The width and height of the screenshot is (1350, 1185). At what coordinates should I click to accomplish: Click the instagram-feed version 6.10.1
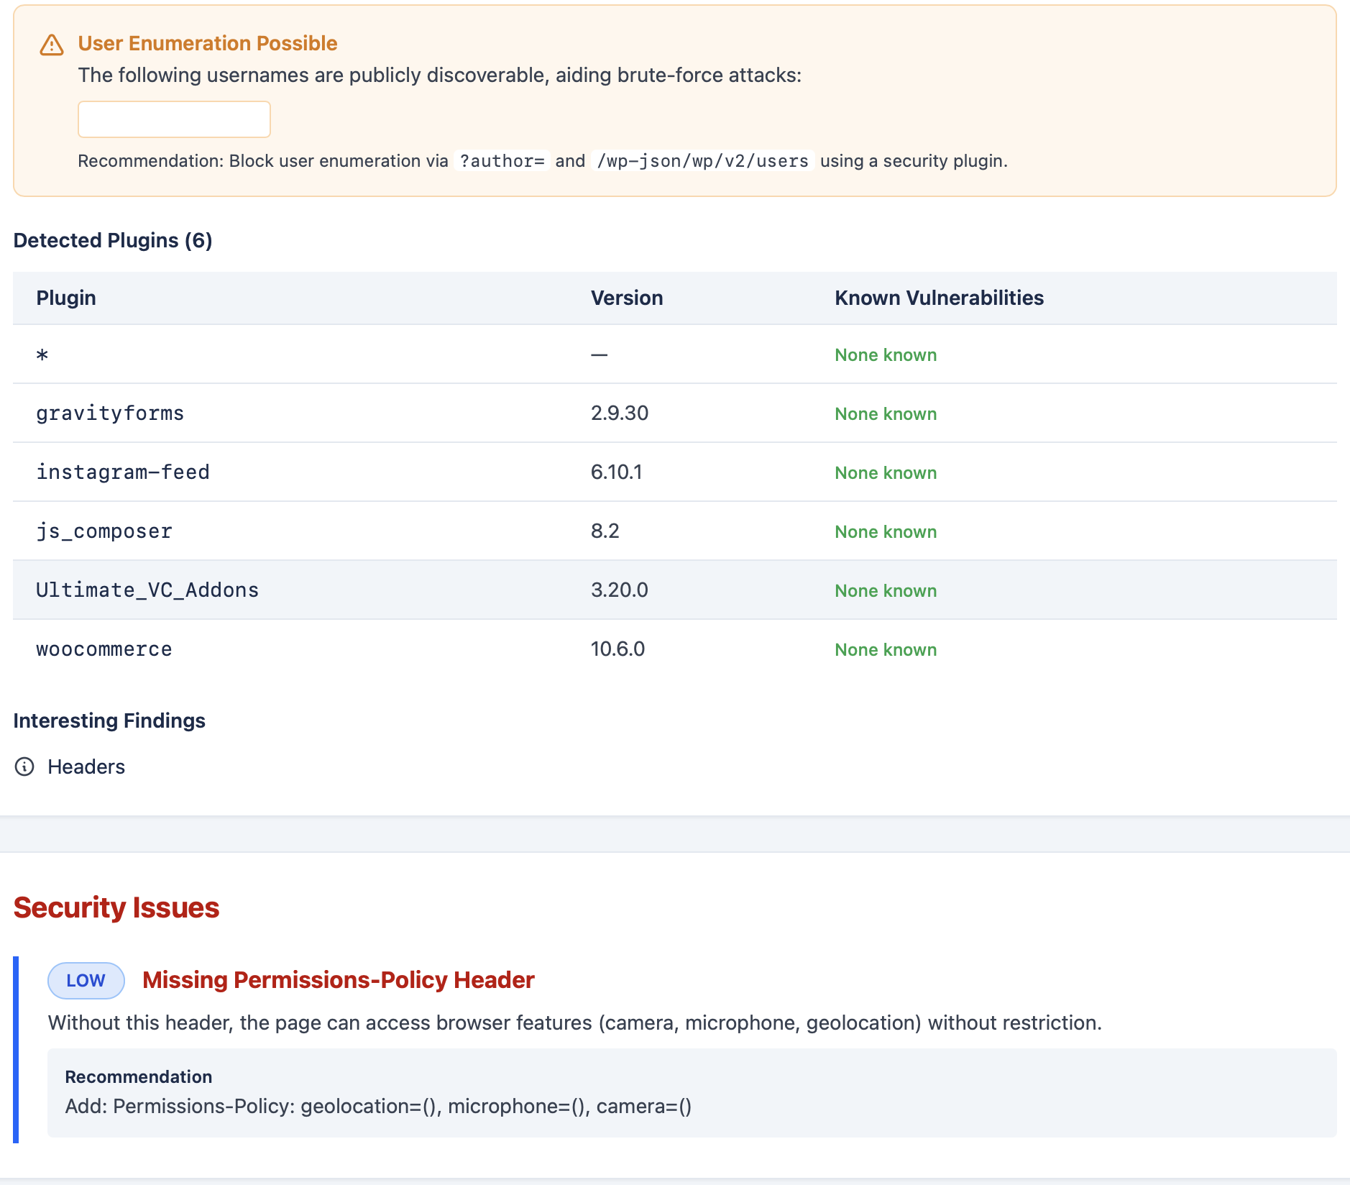617,472
